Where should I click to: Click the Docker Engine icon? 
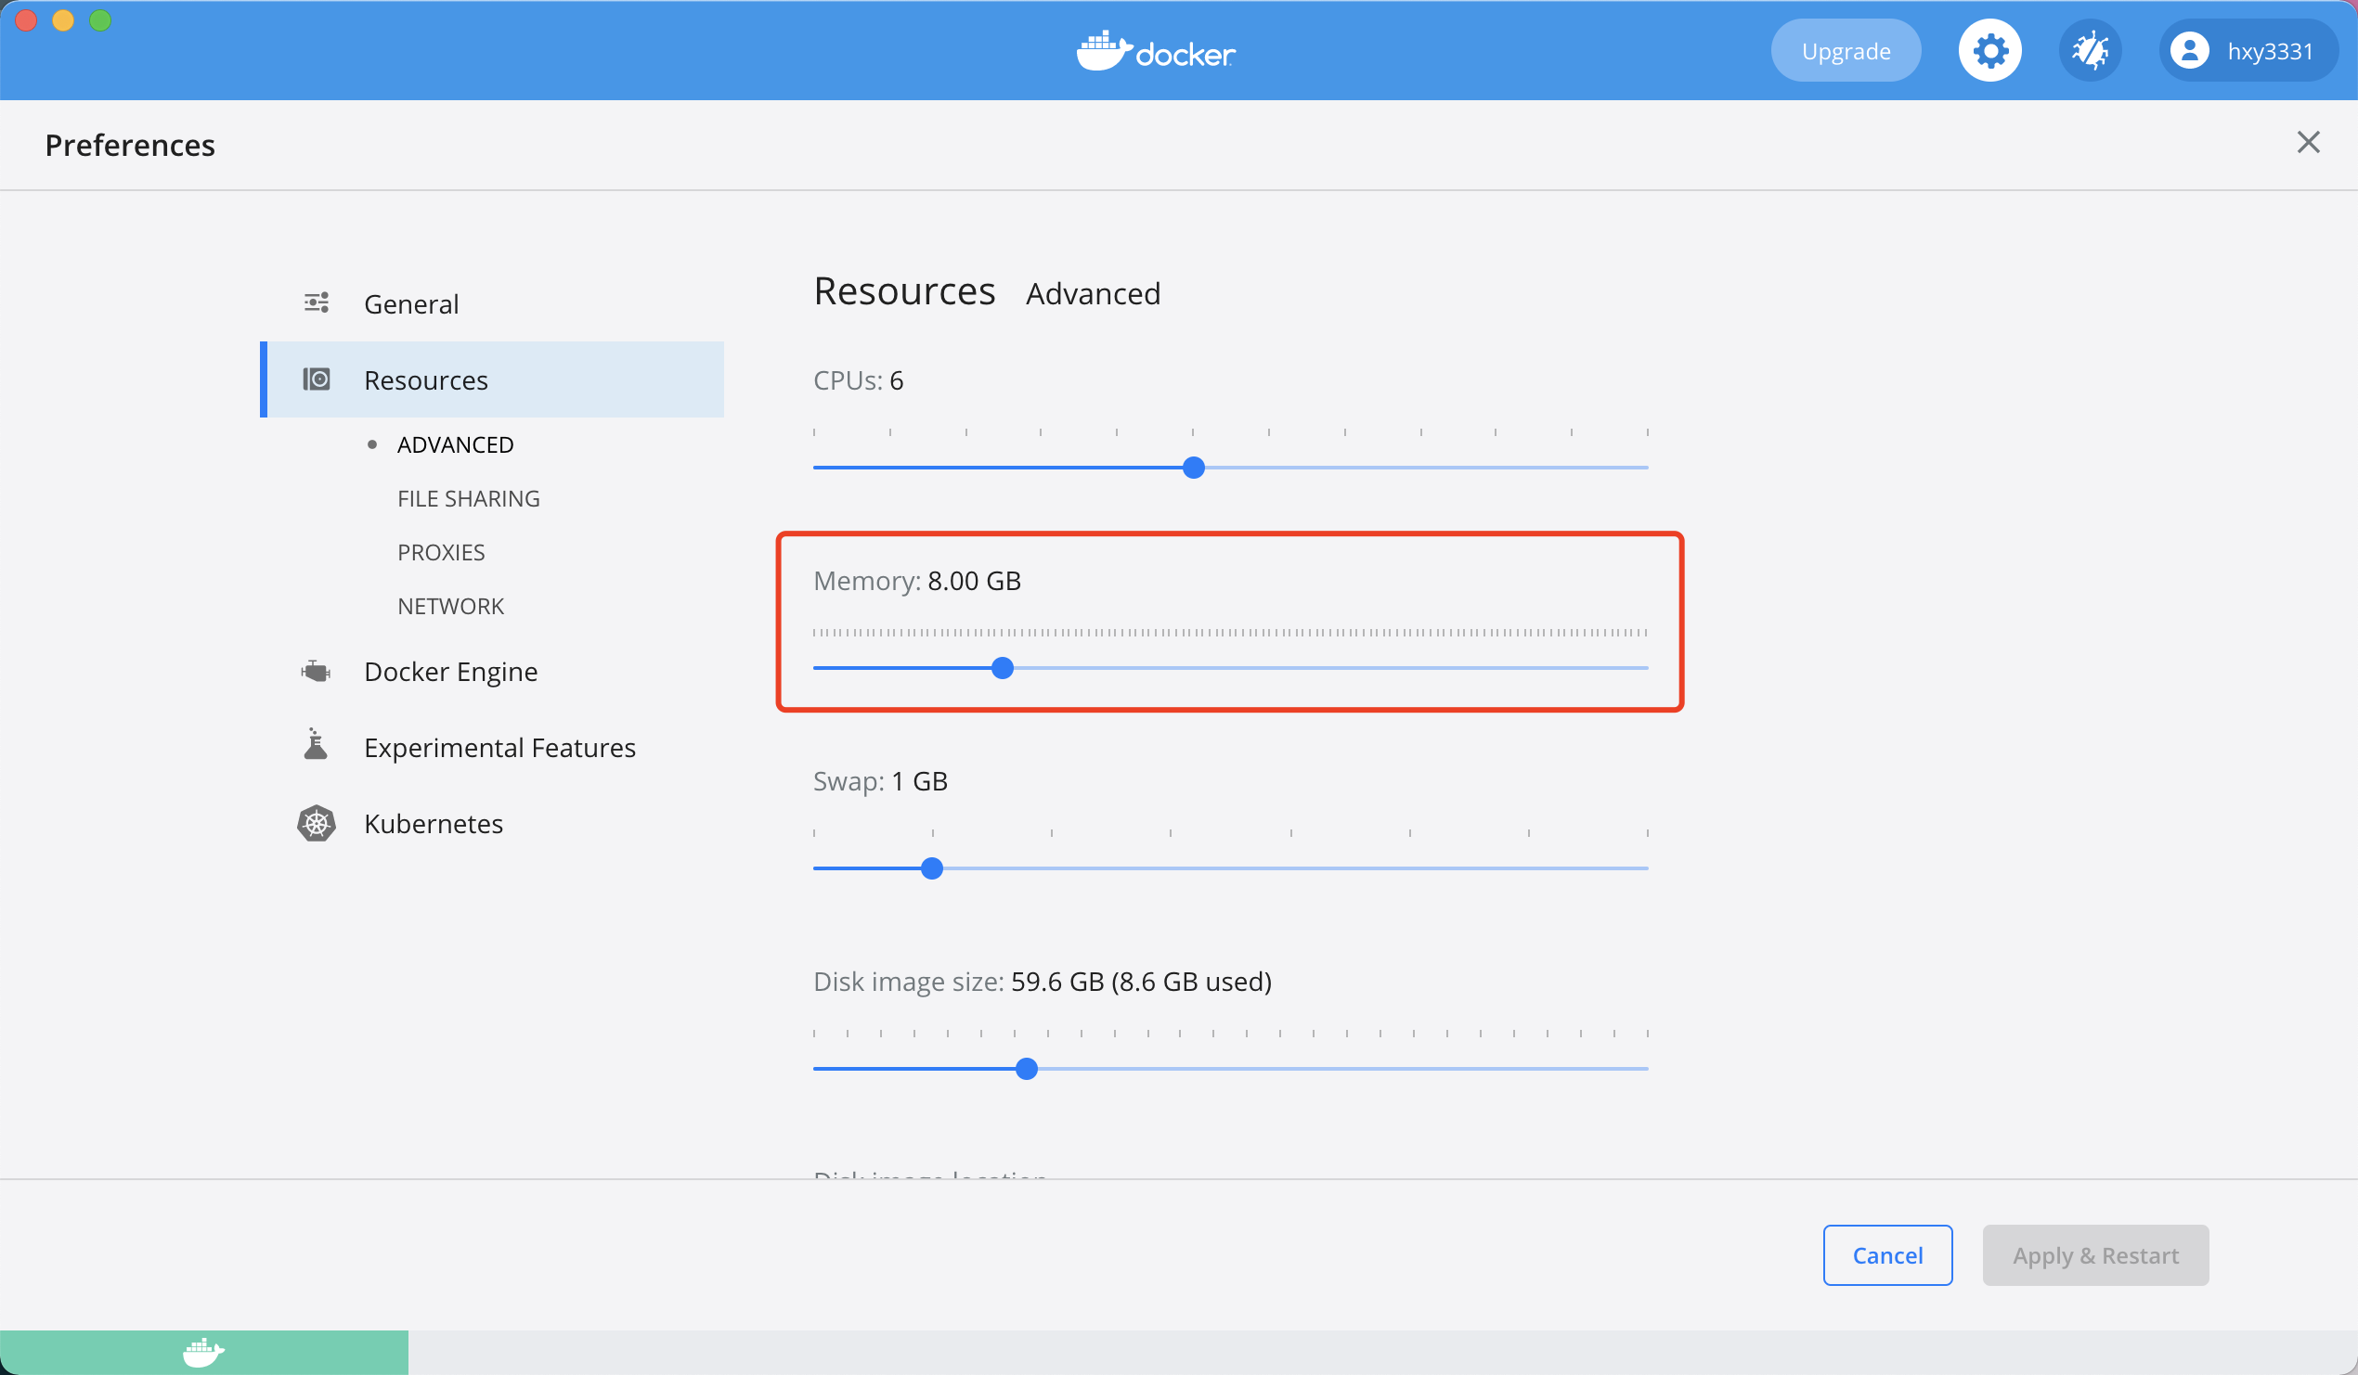point(317,671)
